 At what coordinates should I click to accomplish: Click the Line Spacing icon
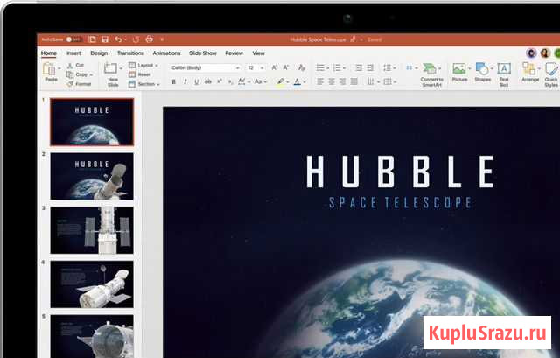(x=387, y=67)
